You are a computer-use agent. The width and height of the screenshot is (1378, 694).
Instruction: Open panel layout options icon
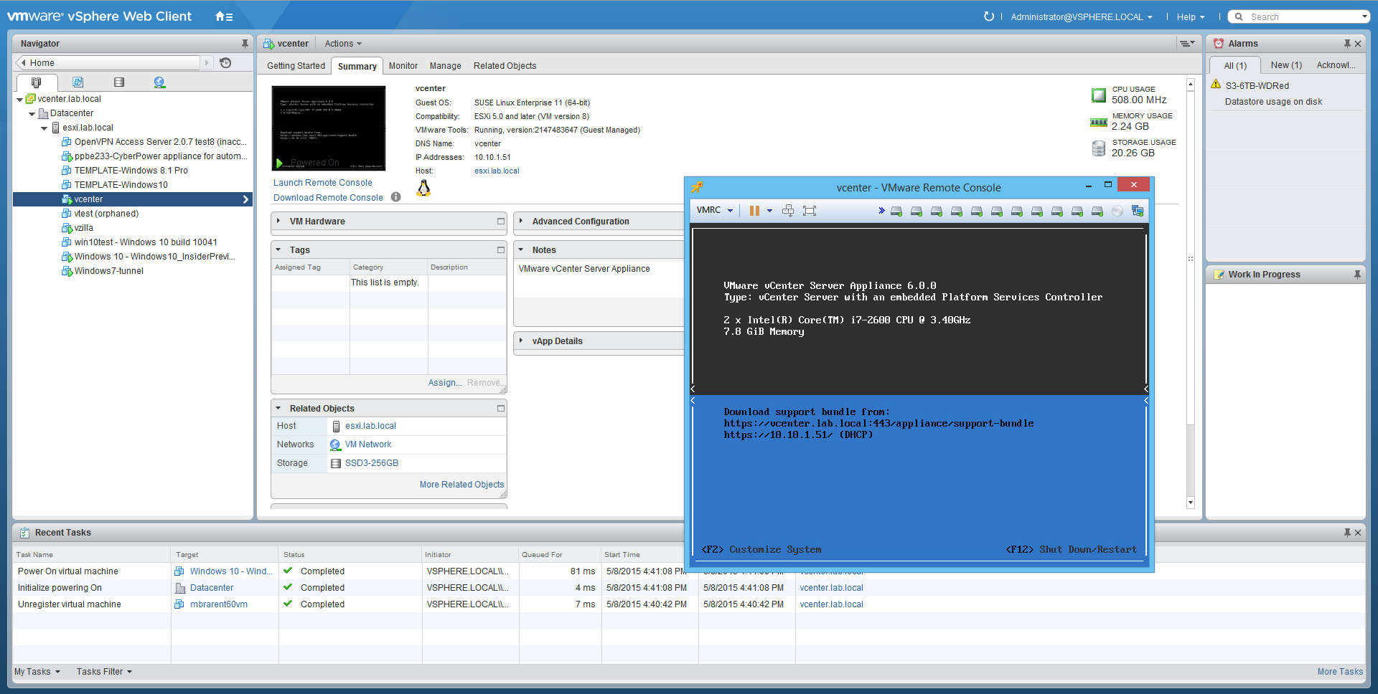point(1187,44)
